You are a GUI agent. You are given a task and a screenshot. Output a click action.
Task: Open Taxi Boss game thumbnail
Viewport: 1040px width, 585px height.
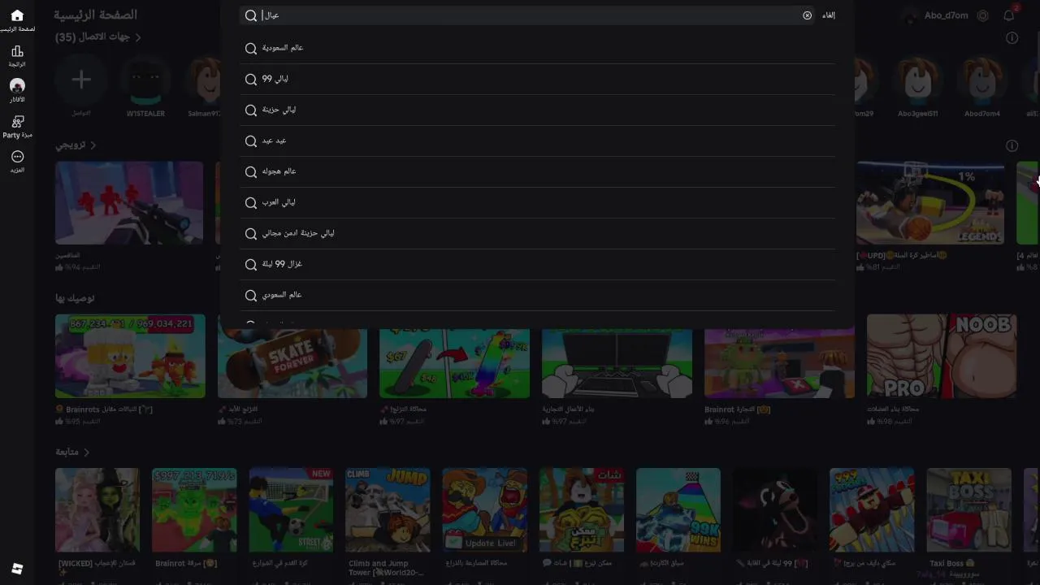(x=968, y=510)
